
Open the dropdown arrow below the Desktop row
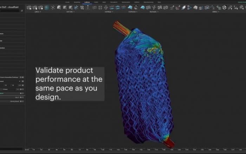19,81
